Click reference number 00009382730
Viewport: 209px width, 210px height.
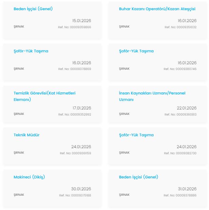coord(180,153)
